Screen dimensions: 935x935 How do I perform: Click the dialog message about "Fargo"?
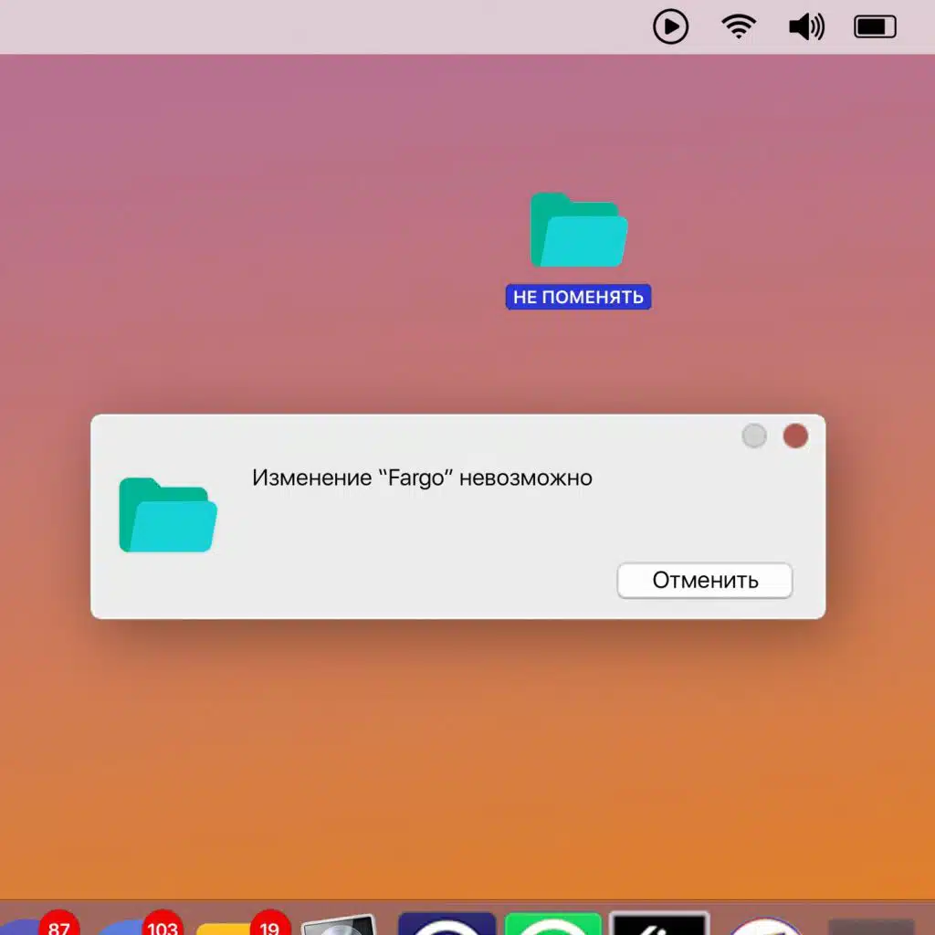(422, 478)
